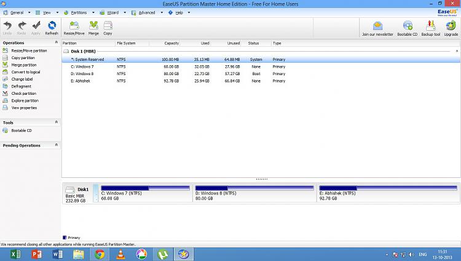This screenshot has width=461, height=261.
Task: Collapse the Disk 1 (MBR) group
Action: [x=457, y=51]
